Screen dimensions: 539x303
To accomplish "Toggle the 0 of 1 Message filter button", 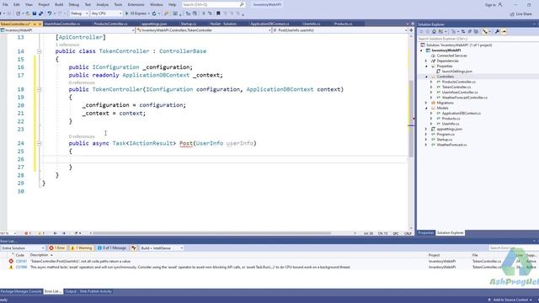I will pyautogui.click(x=112, y=248).
